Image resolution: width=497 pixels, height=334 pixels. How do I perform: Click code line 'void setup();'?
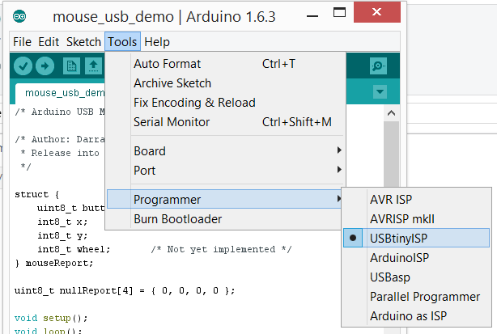51,318
